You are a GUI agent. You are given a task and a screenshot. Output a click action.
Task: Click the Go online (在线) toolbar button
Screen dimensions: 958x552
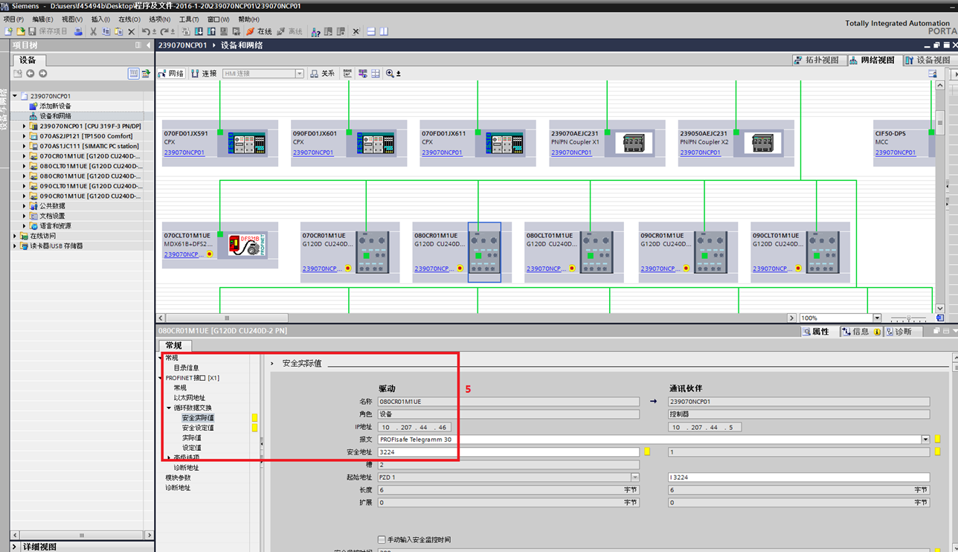259,32
